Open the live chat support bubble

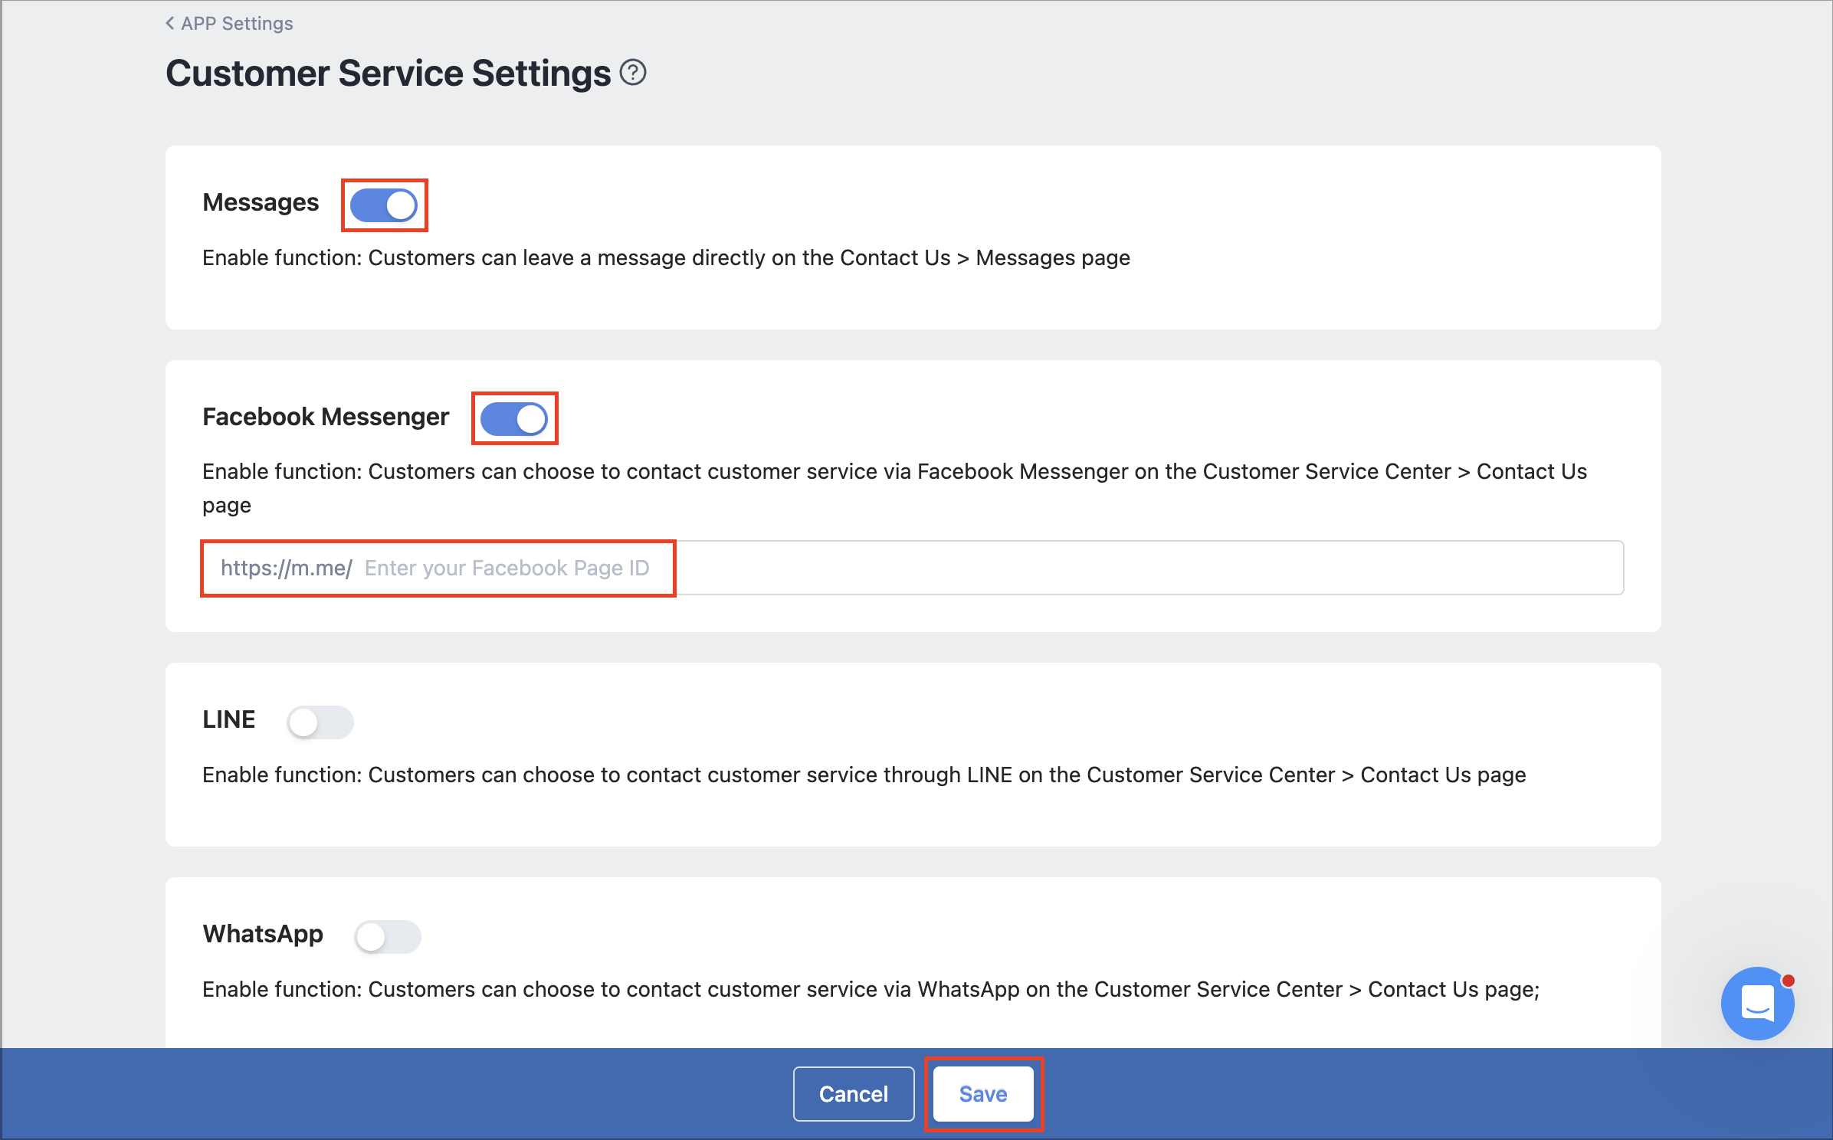point(1757,1004)
